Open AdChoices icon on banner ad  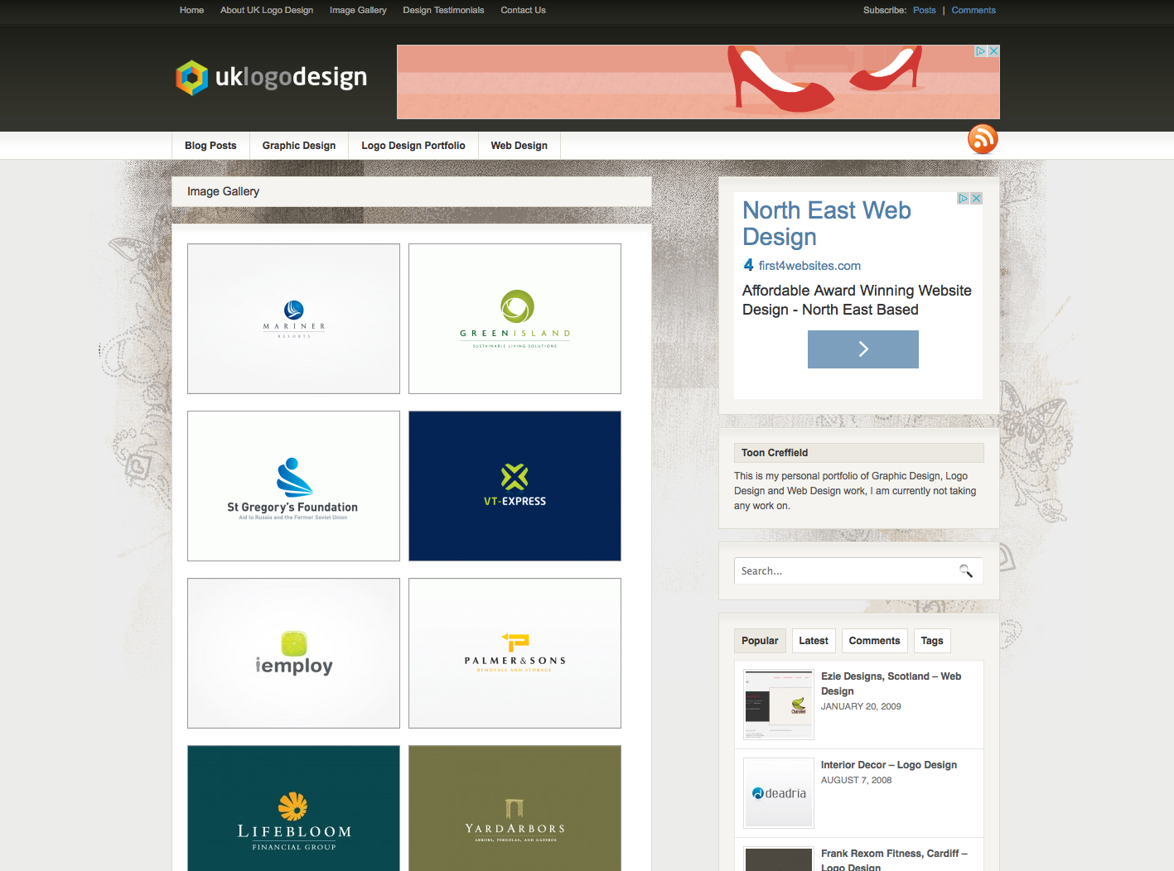pos(981,51)
